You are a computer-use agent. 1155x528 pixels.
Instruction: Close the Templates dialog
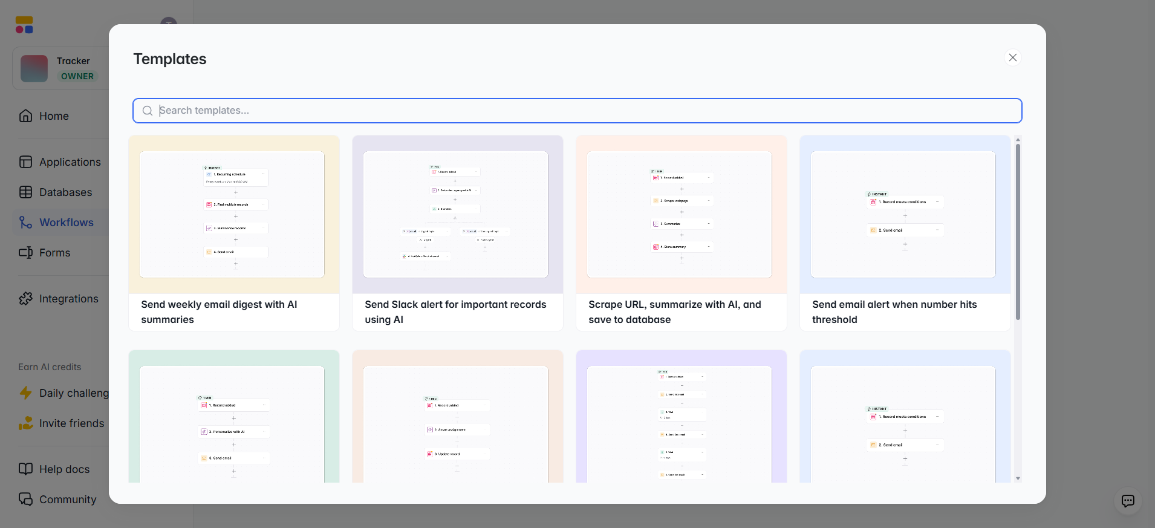click(1013, 57)
